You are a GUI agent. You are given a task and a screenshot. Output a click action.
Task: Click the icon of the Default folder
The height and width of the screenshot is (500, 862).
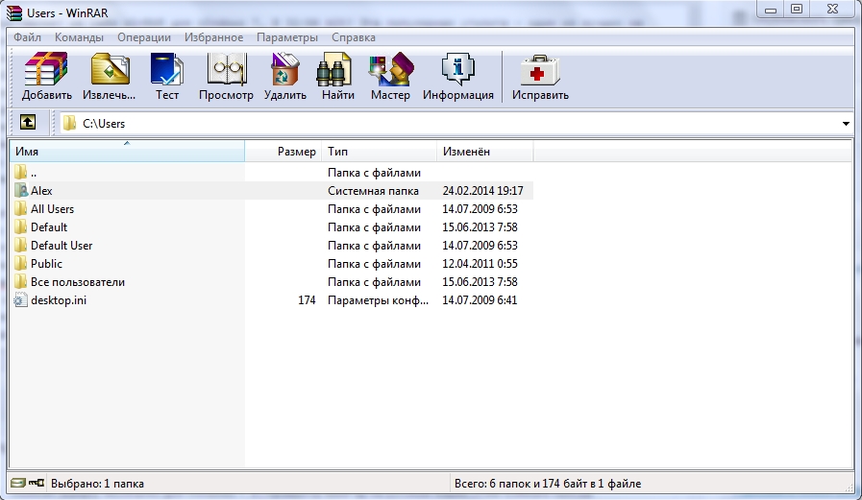[x=20, y=227]
